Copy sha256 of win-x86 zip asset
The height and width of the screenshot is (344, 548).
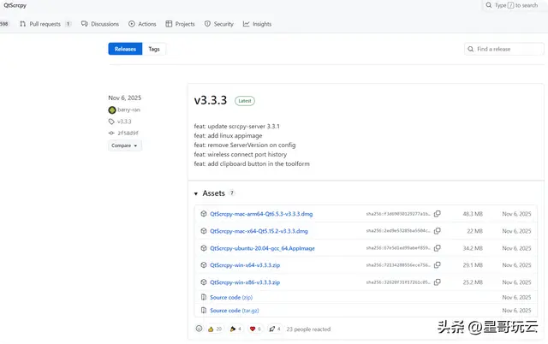[438, 282]
